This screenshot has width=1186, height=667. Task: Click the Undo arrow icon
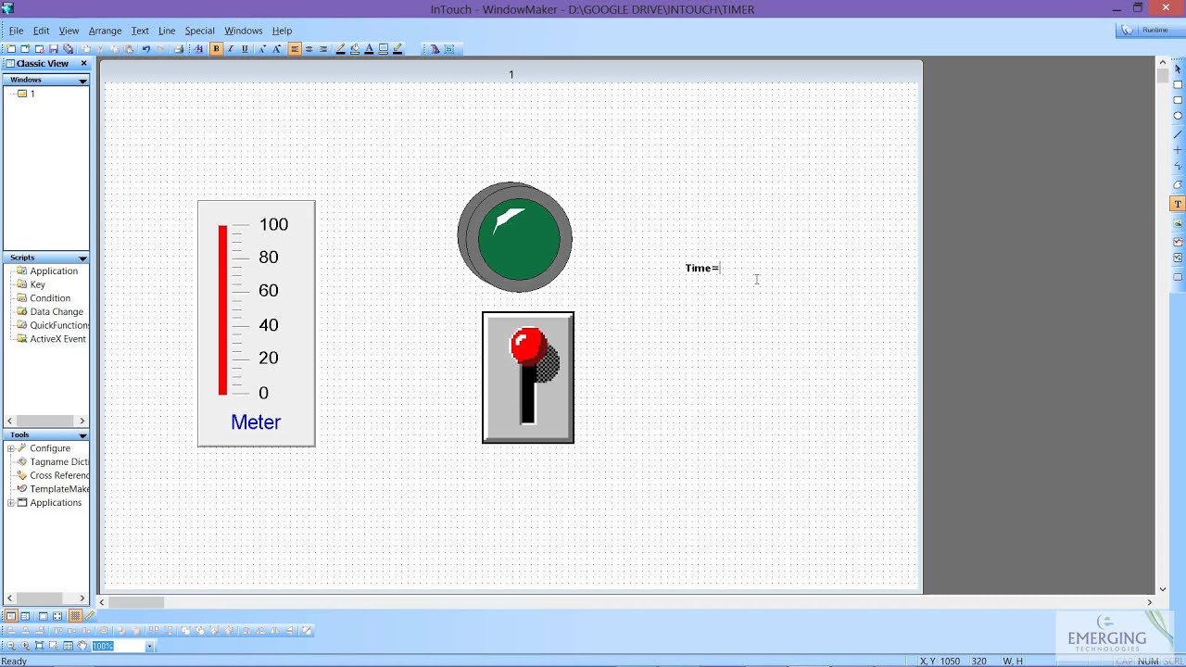point(145,49)
